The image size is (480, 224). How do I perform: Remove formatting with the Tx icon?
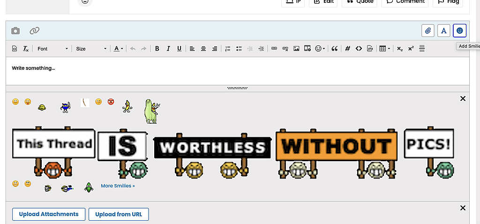click(26, 49)
